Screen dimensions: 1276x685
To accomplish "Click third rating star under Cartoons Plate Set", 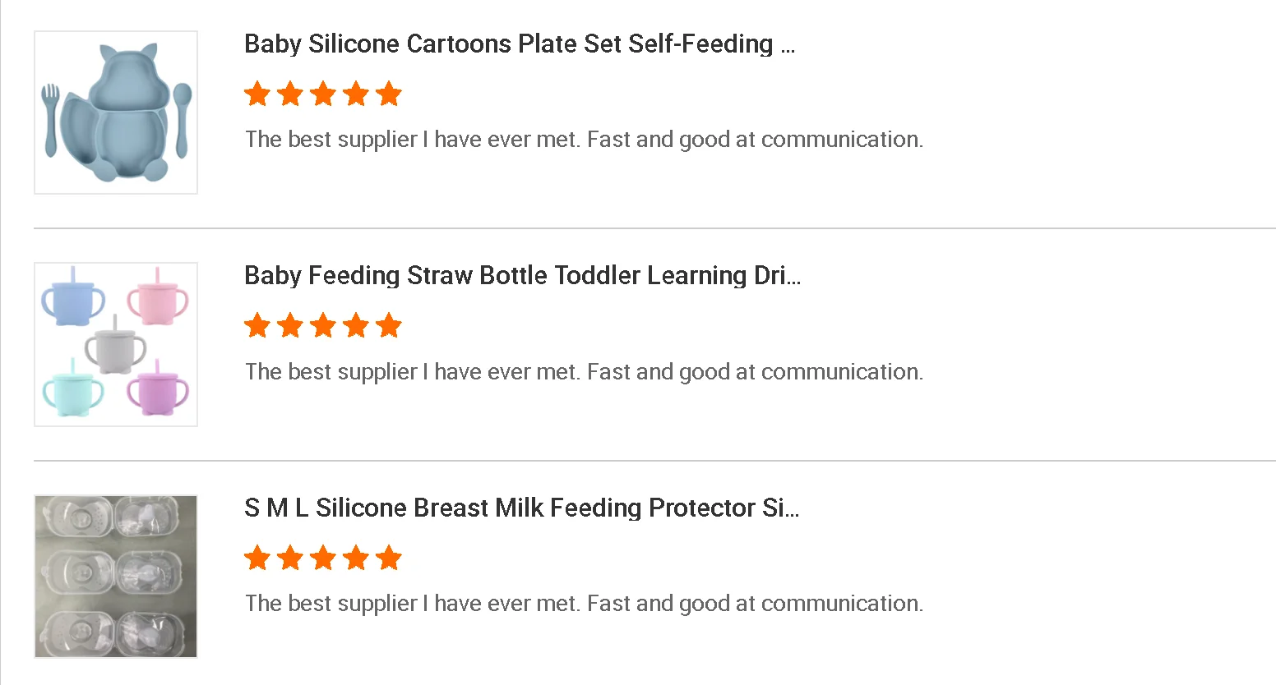I will click(x=323, y=94).
